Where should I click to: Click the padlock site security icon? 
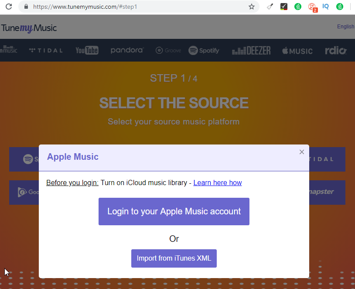(26, 7)
